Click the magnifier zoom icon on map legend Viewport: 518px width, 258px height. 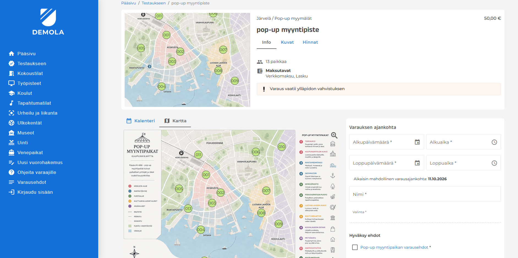334,135
